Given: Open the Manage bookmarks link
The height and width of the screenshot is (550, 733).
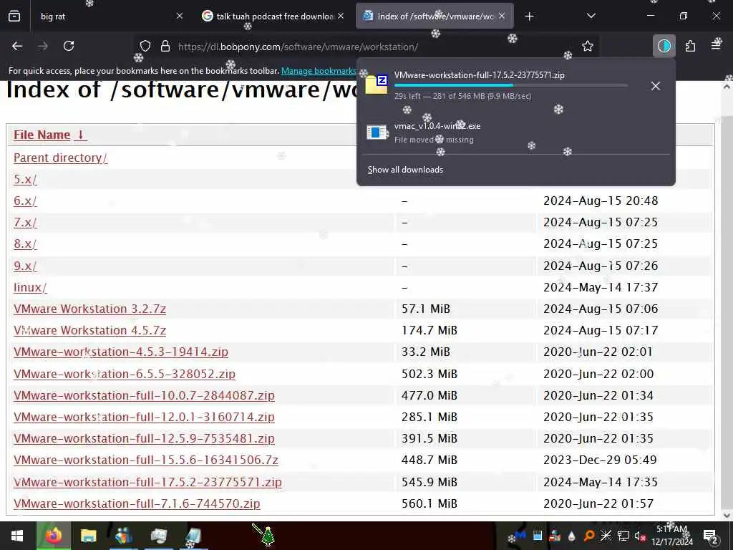Looking at the screenshot, I should (319, 71).
